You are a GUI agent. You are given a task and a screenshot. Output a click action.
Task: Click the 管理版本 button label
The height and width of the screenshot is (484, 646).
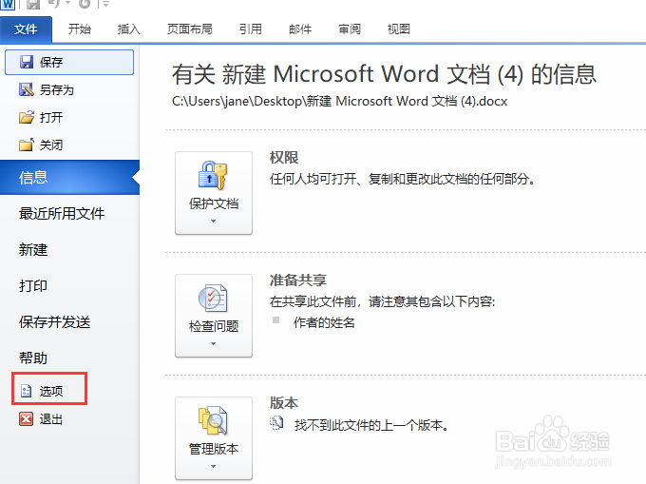pyautogui.click(x=214, y=449)
